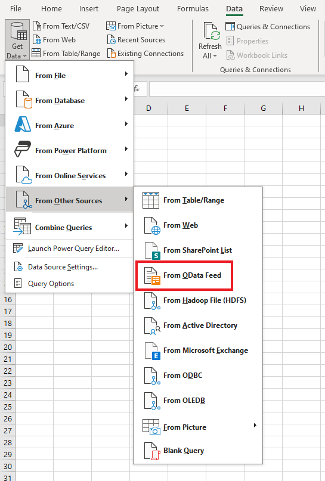This screenshot has height=481, width=325.
Task: Open the ribbon From Picture dropdown chevron
Action: pyautogui.click(x=162, y=26)
